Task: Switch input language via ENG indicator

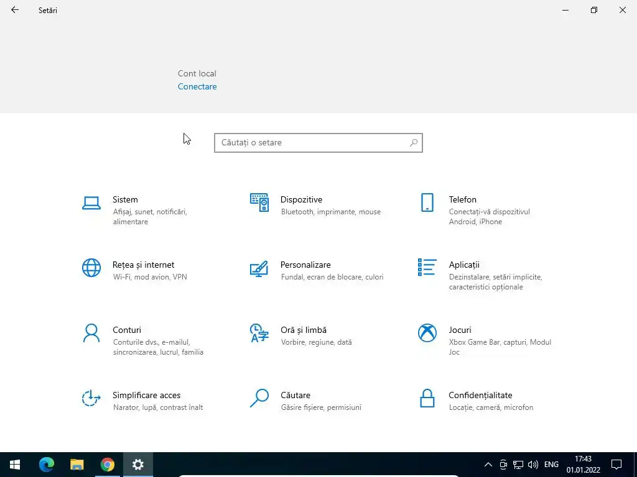Action: click(551, 465)
